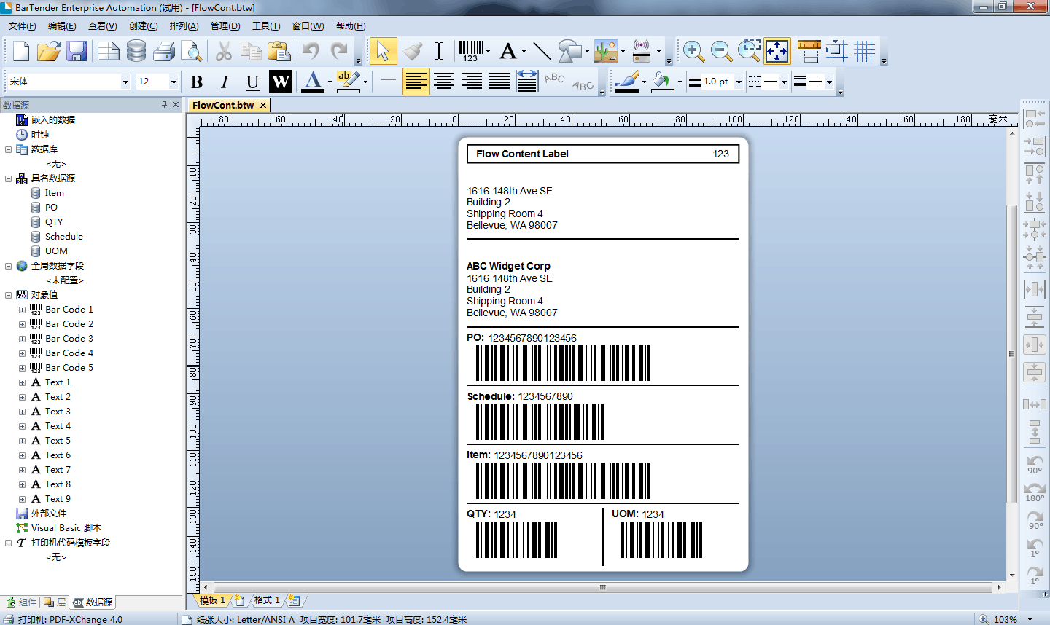
Task: Select the line drawing tool
Action: tap(541, 51)
